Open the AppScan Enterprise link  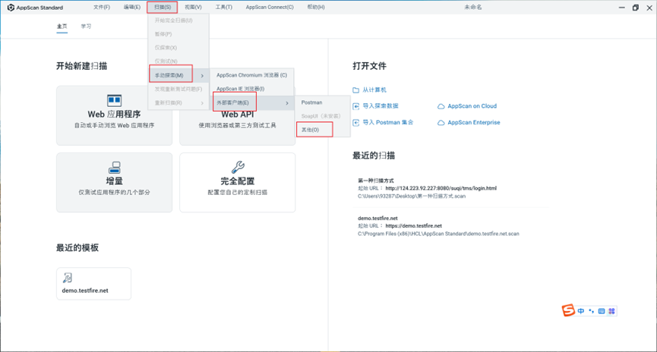pyautogui.click(x=473, y=122)
